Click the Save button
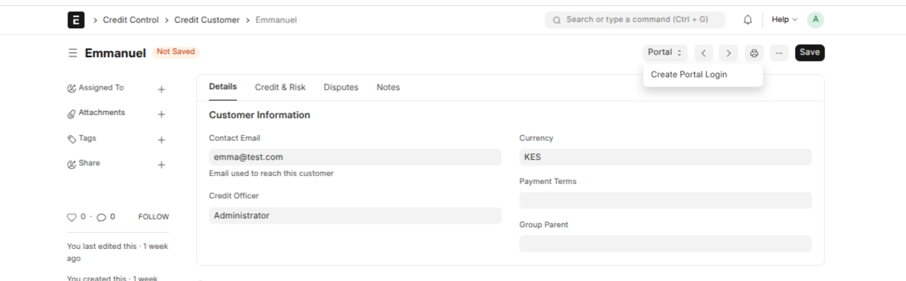The width and height of the screenshot is (906, 281). click(x=810, y=53)
